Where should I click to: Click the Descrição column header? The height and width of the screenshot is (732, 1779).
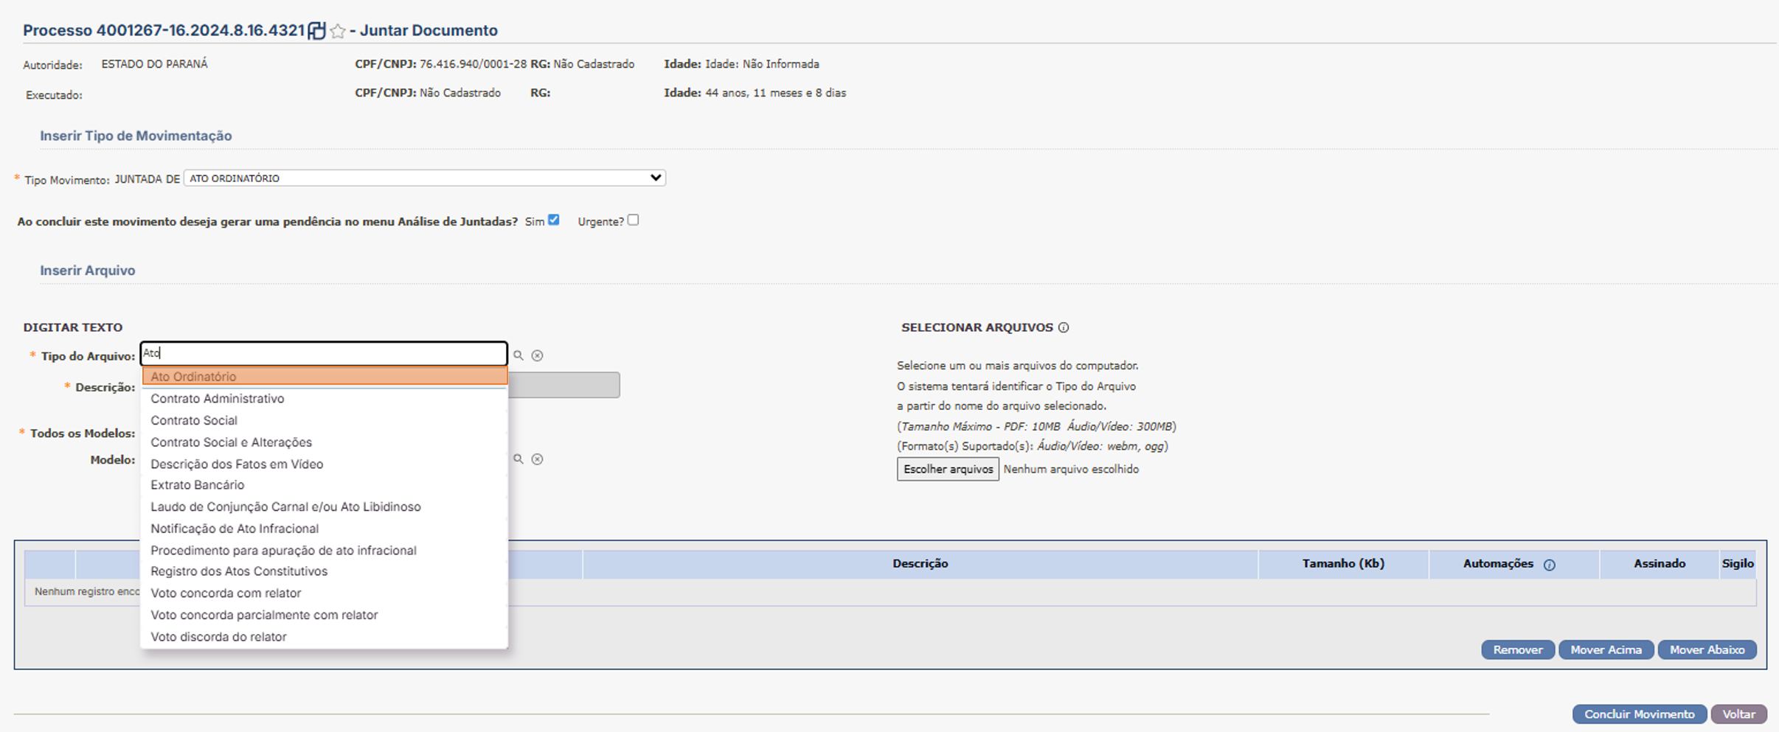tap(920, 564)
